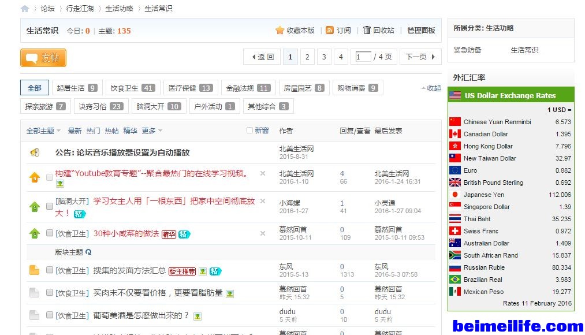The height and width of the screenshot is (335, 585).
Task: Click the image attachment icon beside 买肉末 thread
Action: pyautogui.click(x=230, y=293)
